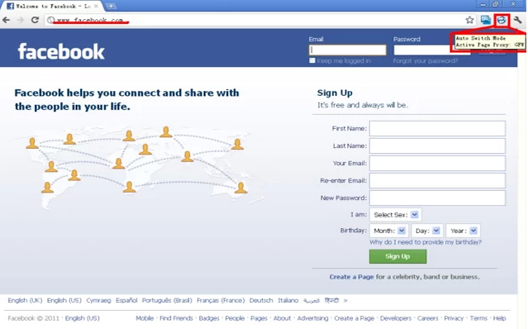Switch language to English (US) in language row
528x329 pixels.
coord(64,300)
